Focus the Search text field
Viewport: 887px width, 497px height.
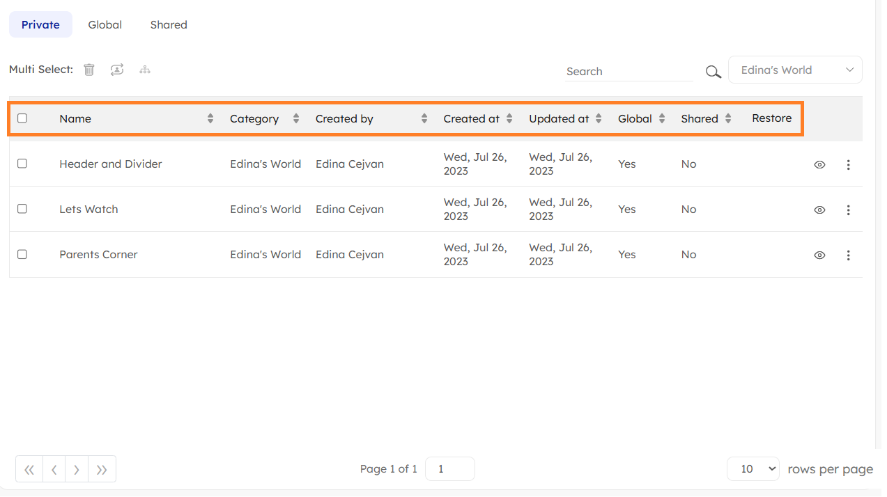(x=628, y=72)
